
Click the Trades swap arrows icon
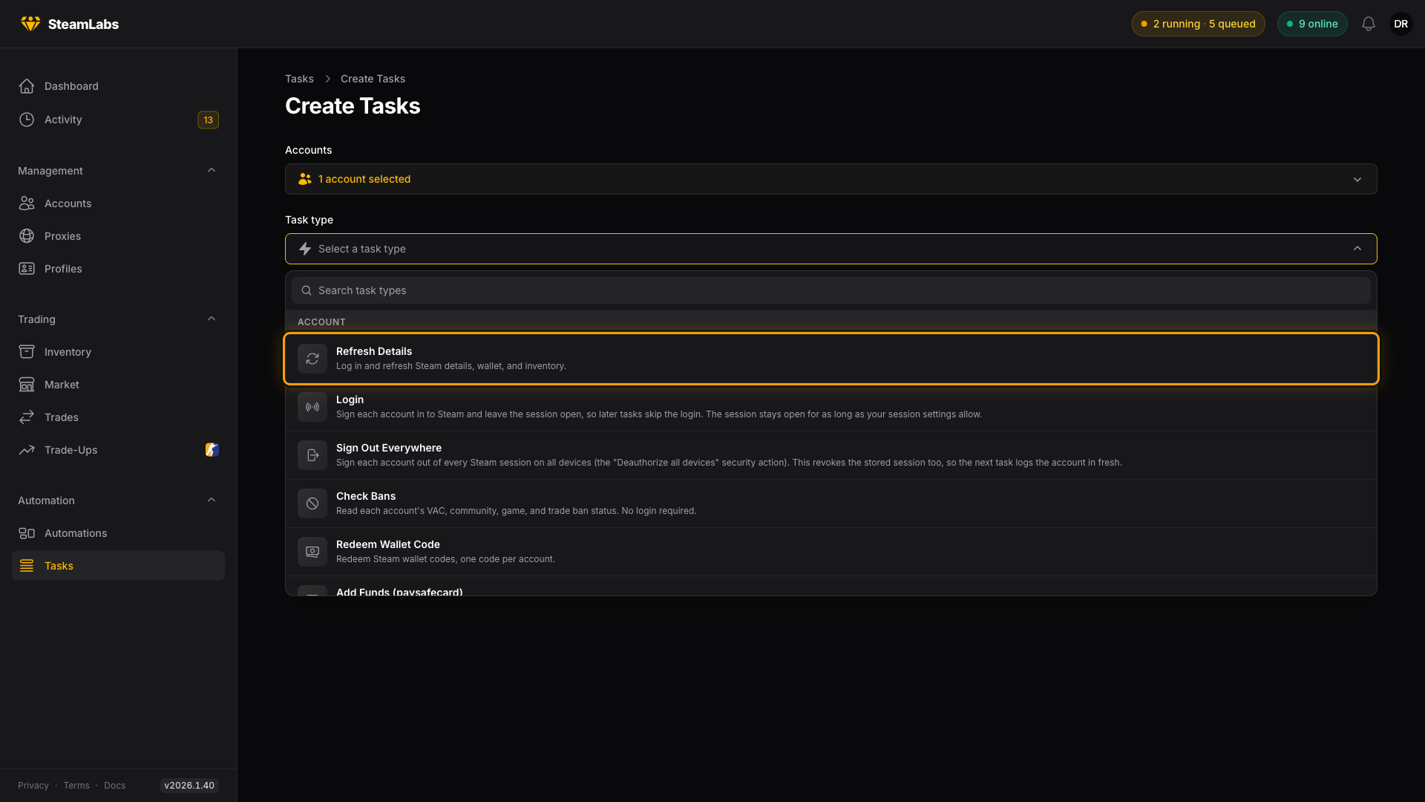click(x=27, y=417)
